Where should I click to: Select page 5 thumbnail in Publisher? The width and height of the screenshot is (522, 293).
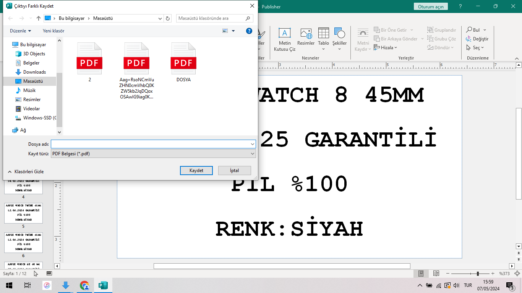(x=23, y=213)
